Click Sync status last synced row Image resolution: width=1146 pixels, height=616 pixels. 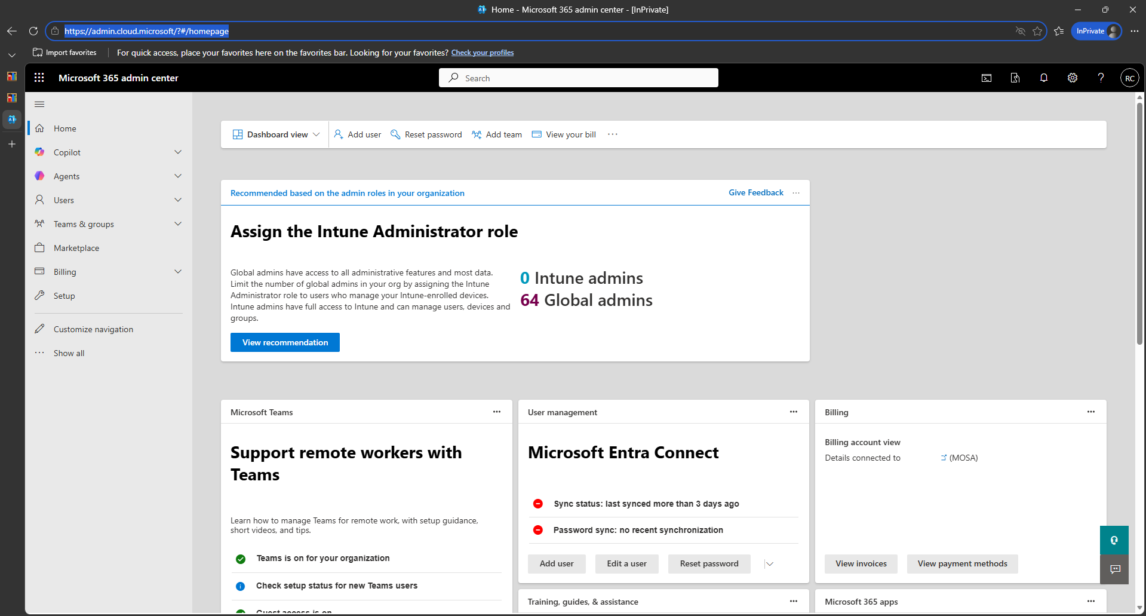tap(663, 504)
